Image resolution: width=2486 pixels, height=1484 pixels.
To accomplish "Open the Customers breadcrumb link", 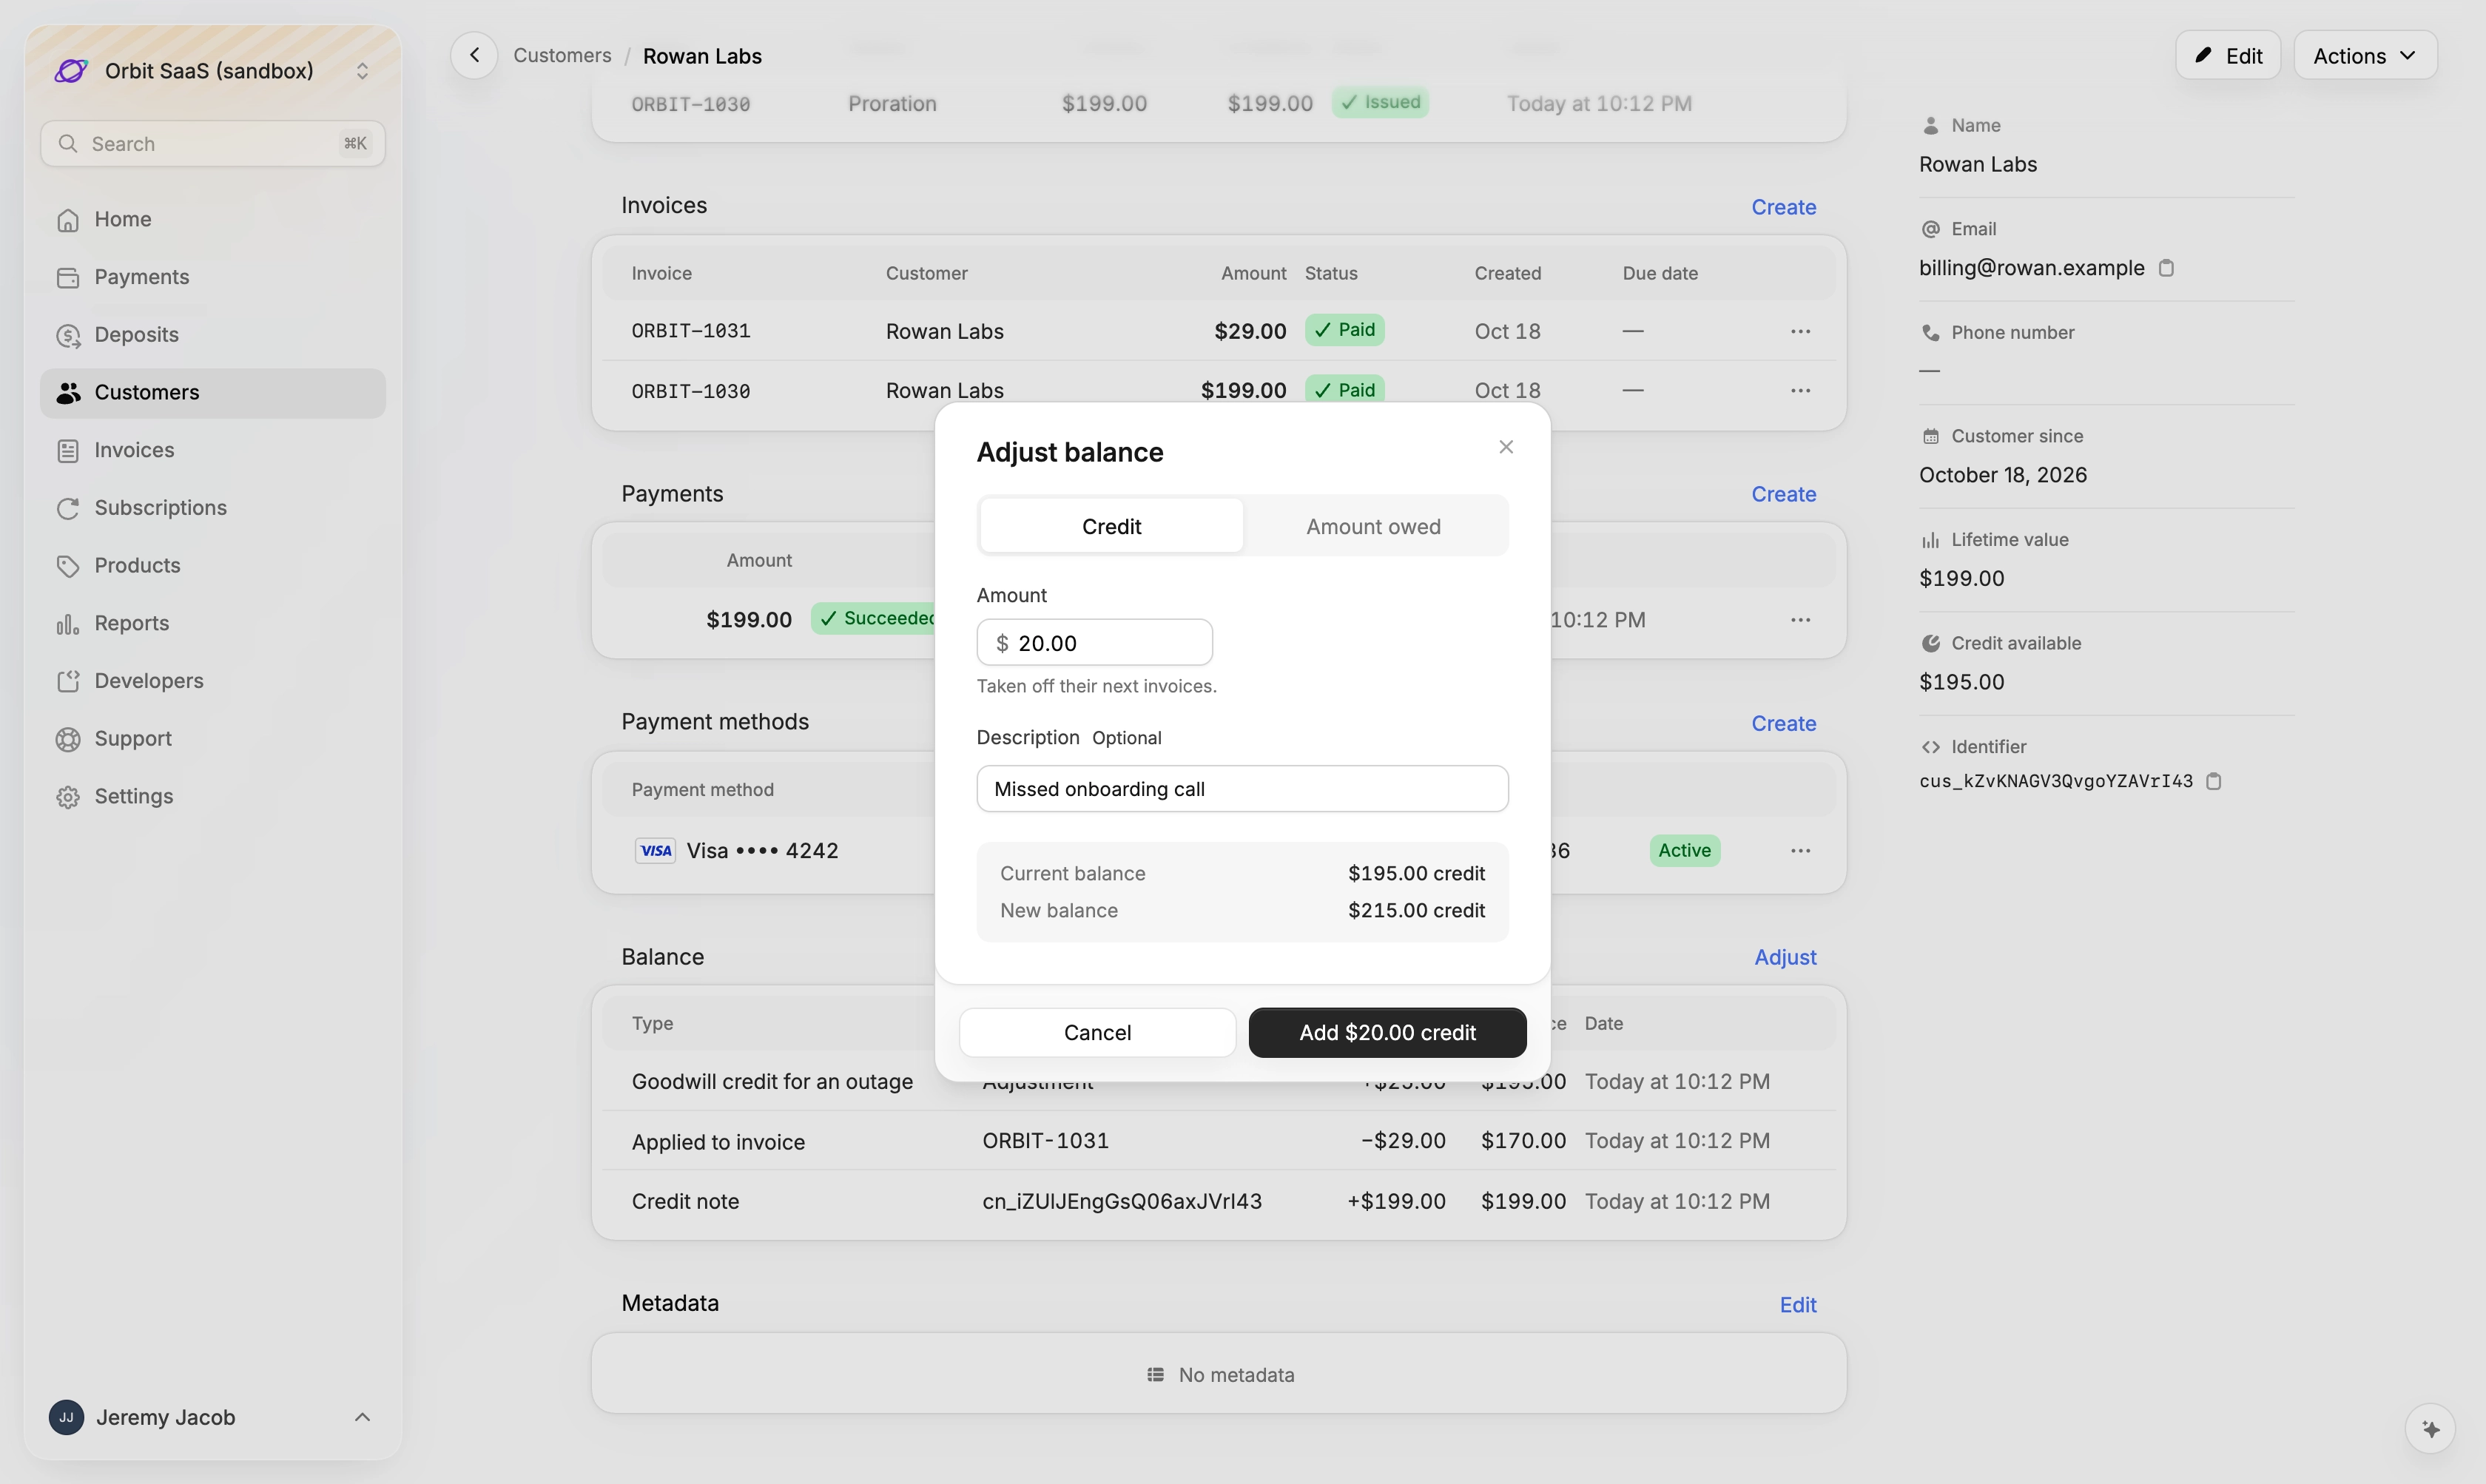I will pos(562,56).
